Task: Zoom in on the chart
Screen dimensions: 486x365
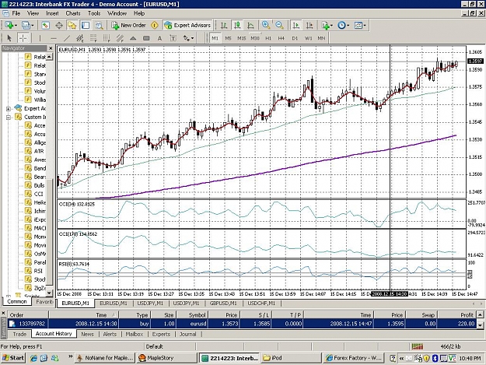Action: tap(266, 25)
